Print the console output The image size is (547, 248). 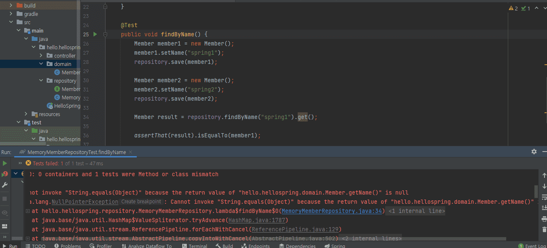pyautogui.click(x=544, y=218)
